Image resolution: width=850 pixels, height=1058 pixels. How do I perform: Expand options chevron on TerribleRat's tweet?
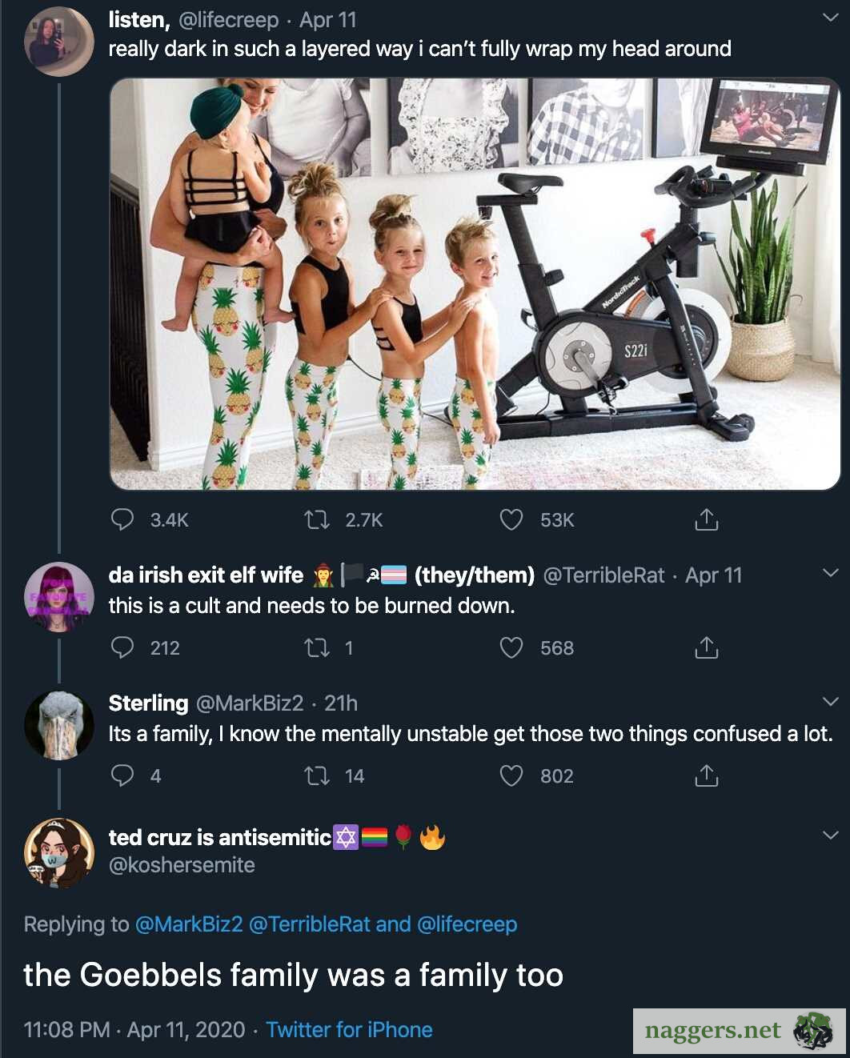(831, 573)
